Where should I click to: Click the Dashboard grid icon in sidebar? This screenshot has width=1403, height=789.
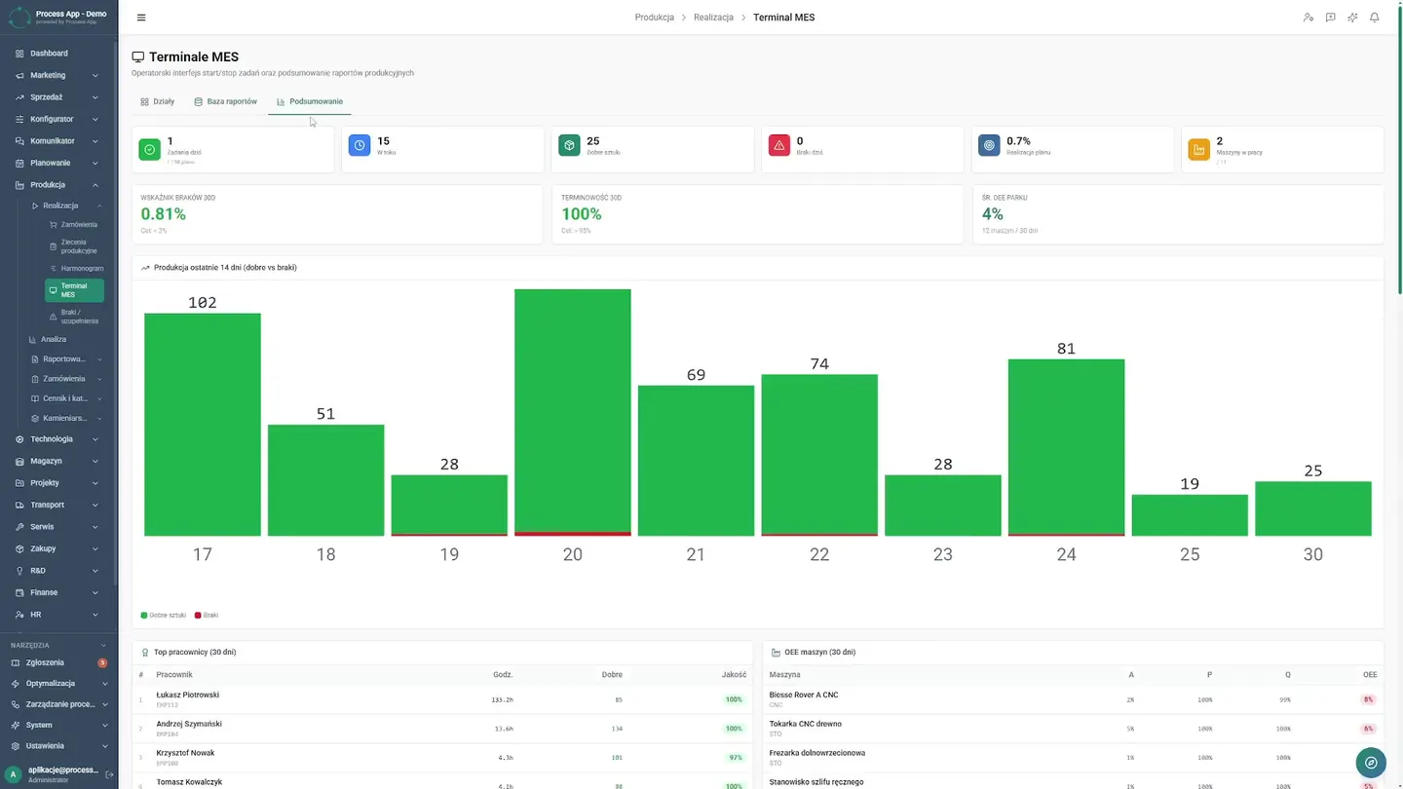point(19,54)
